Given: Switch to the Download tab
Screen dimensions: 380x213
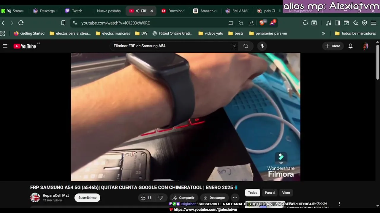Looking at the screenshot, I should coord(173,11).
